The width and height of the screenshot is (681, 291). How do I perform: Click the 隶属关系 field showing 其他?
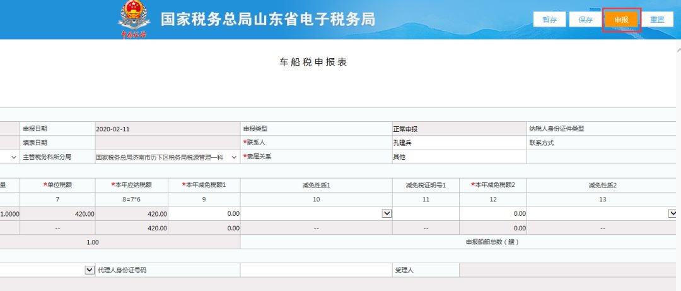(x=458, y=157)
